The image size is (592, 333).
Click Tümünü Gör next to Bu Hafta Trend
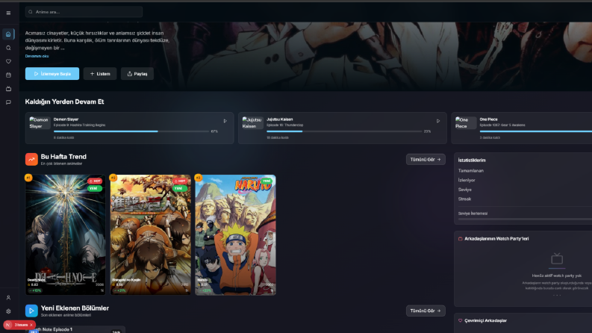(426, 159)
